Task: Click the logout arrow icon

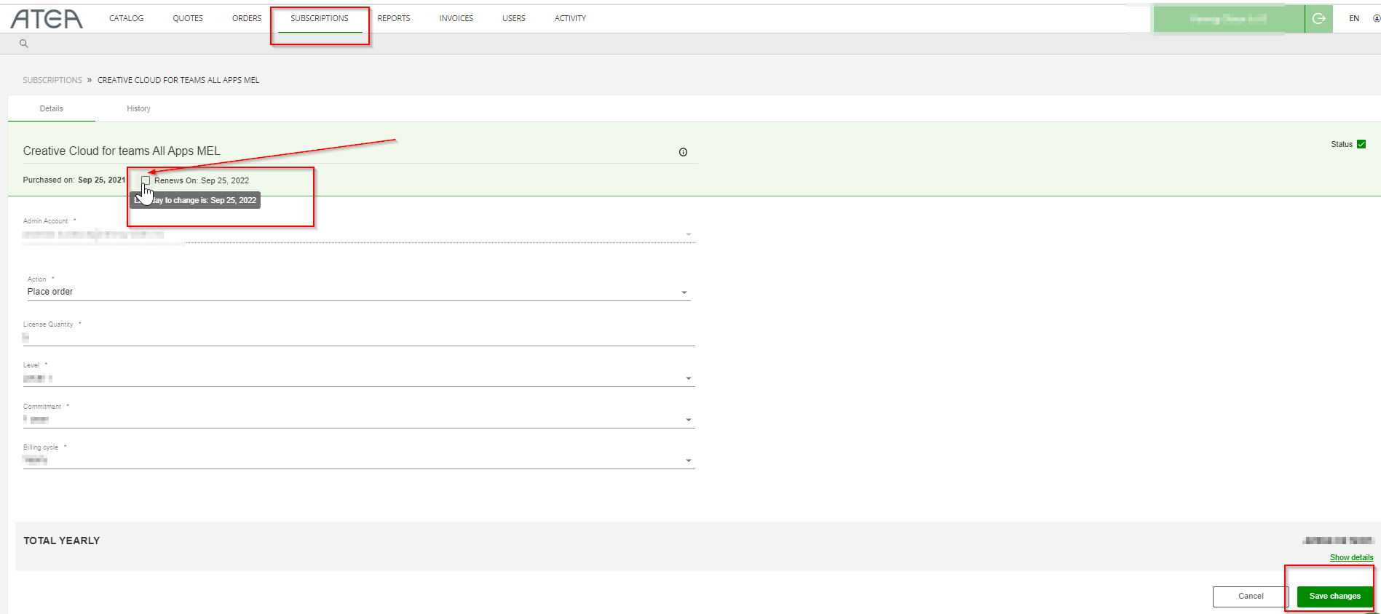Action: 1318,19
